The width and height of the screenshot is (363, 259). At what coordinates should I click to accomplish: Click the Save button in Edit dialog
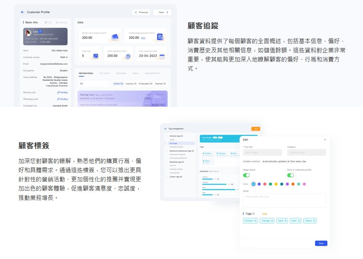pyautogui.click(x=321, y=243)
